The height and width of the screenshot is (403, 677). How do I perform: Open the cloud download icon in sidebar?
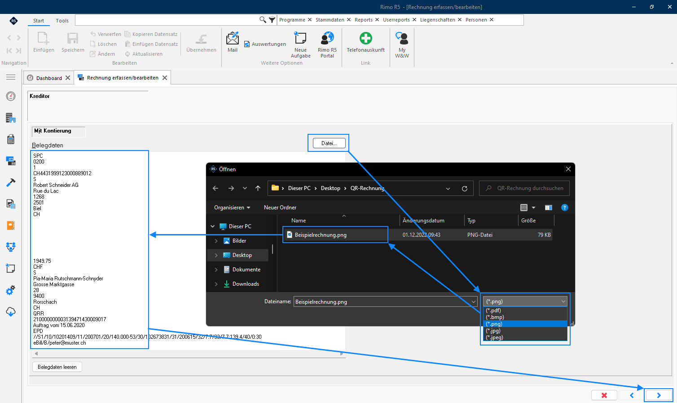tap(11, 312)
